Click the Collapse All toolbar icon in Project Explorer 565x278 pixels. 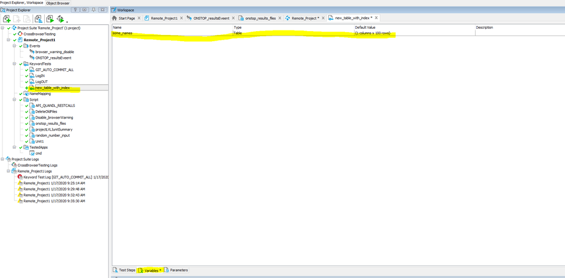click(38, 18)
